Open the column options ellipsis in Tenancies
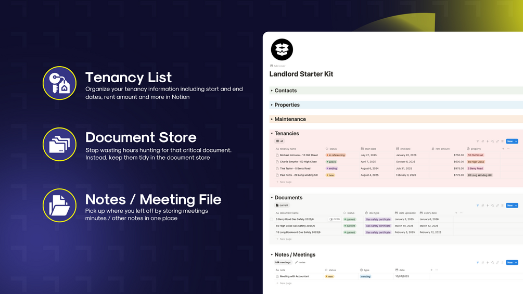The height and width of the screenshot is (294, 523). [x=508, y=149]
